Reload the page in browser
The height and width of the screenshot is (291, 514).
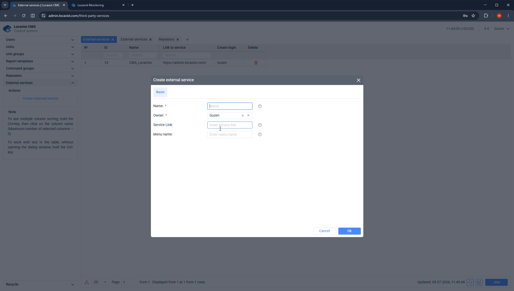pyautogui.click(x=24, y=16)
